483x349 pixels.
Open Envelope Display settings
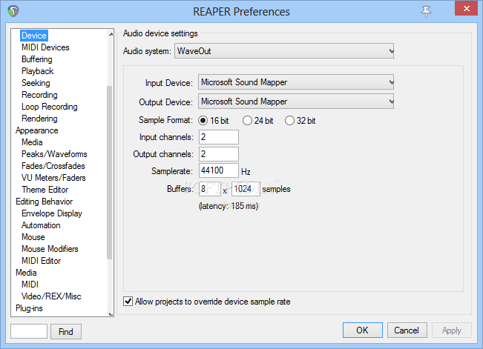click(x=52, y=213)
